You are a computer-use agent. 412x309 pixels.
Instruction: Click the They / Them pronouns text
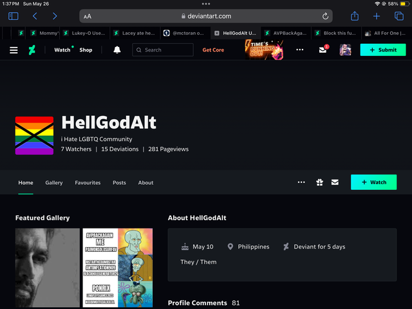click(x=198, y=262)
